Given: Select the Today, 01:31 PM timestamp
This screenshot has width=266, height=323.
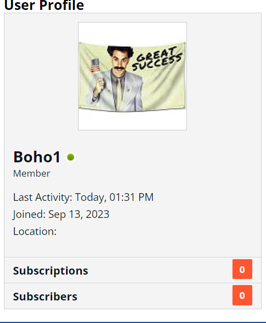Looking at the screenshot, I should (114, 197).
